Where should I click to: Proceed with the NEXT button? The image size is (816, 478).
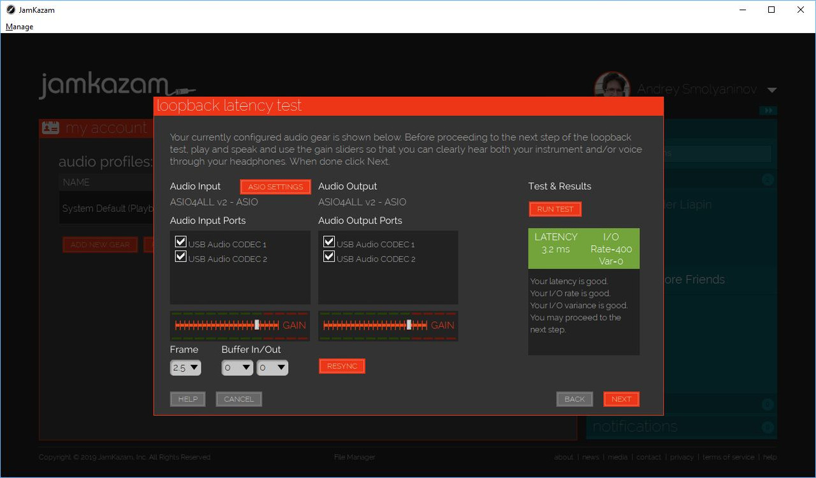[621, 399]
